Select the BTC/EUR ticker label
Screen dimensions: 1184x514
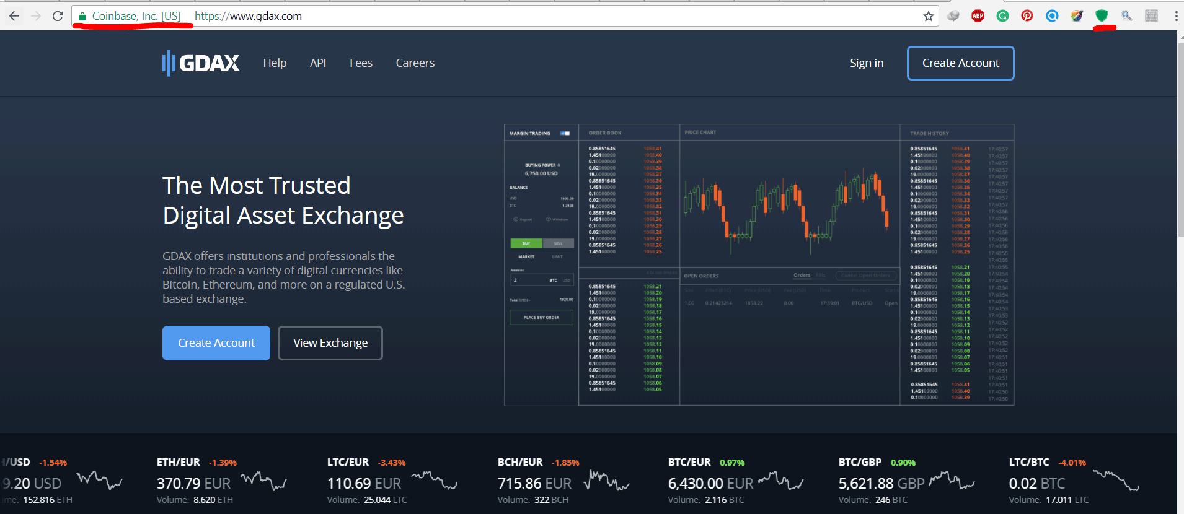coord(689,462)
